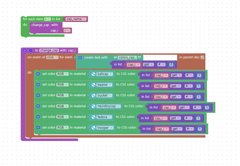Image resolution: width=240 pixels, height=166 pixels.
Task: Click index field 1 in newsboycap row
Action: coord(207,108)
